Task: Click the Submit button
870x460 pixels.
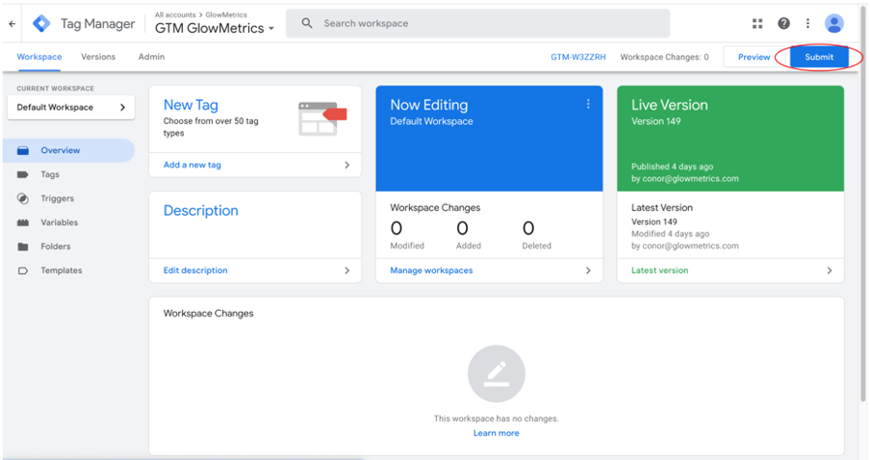Action: (819, 57)
